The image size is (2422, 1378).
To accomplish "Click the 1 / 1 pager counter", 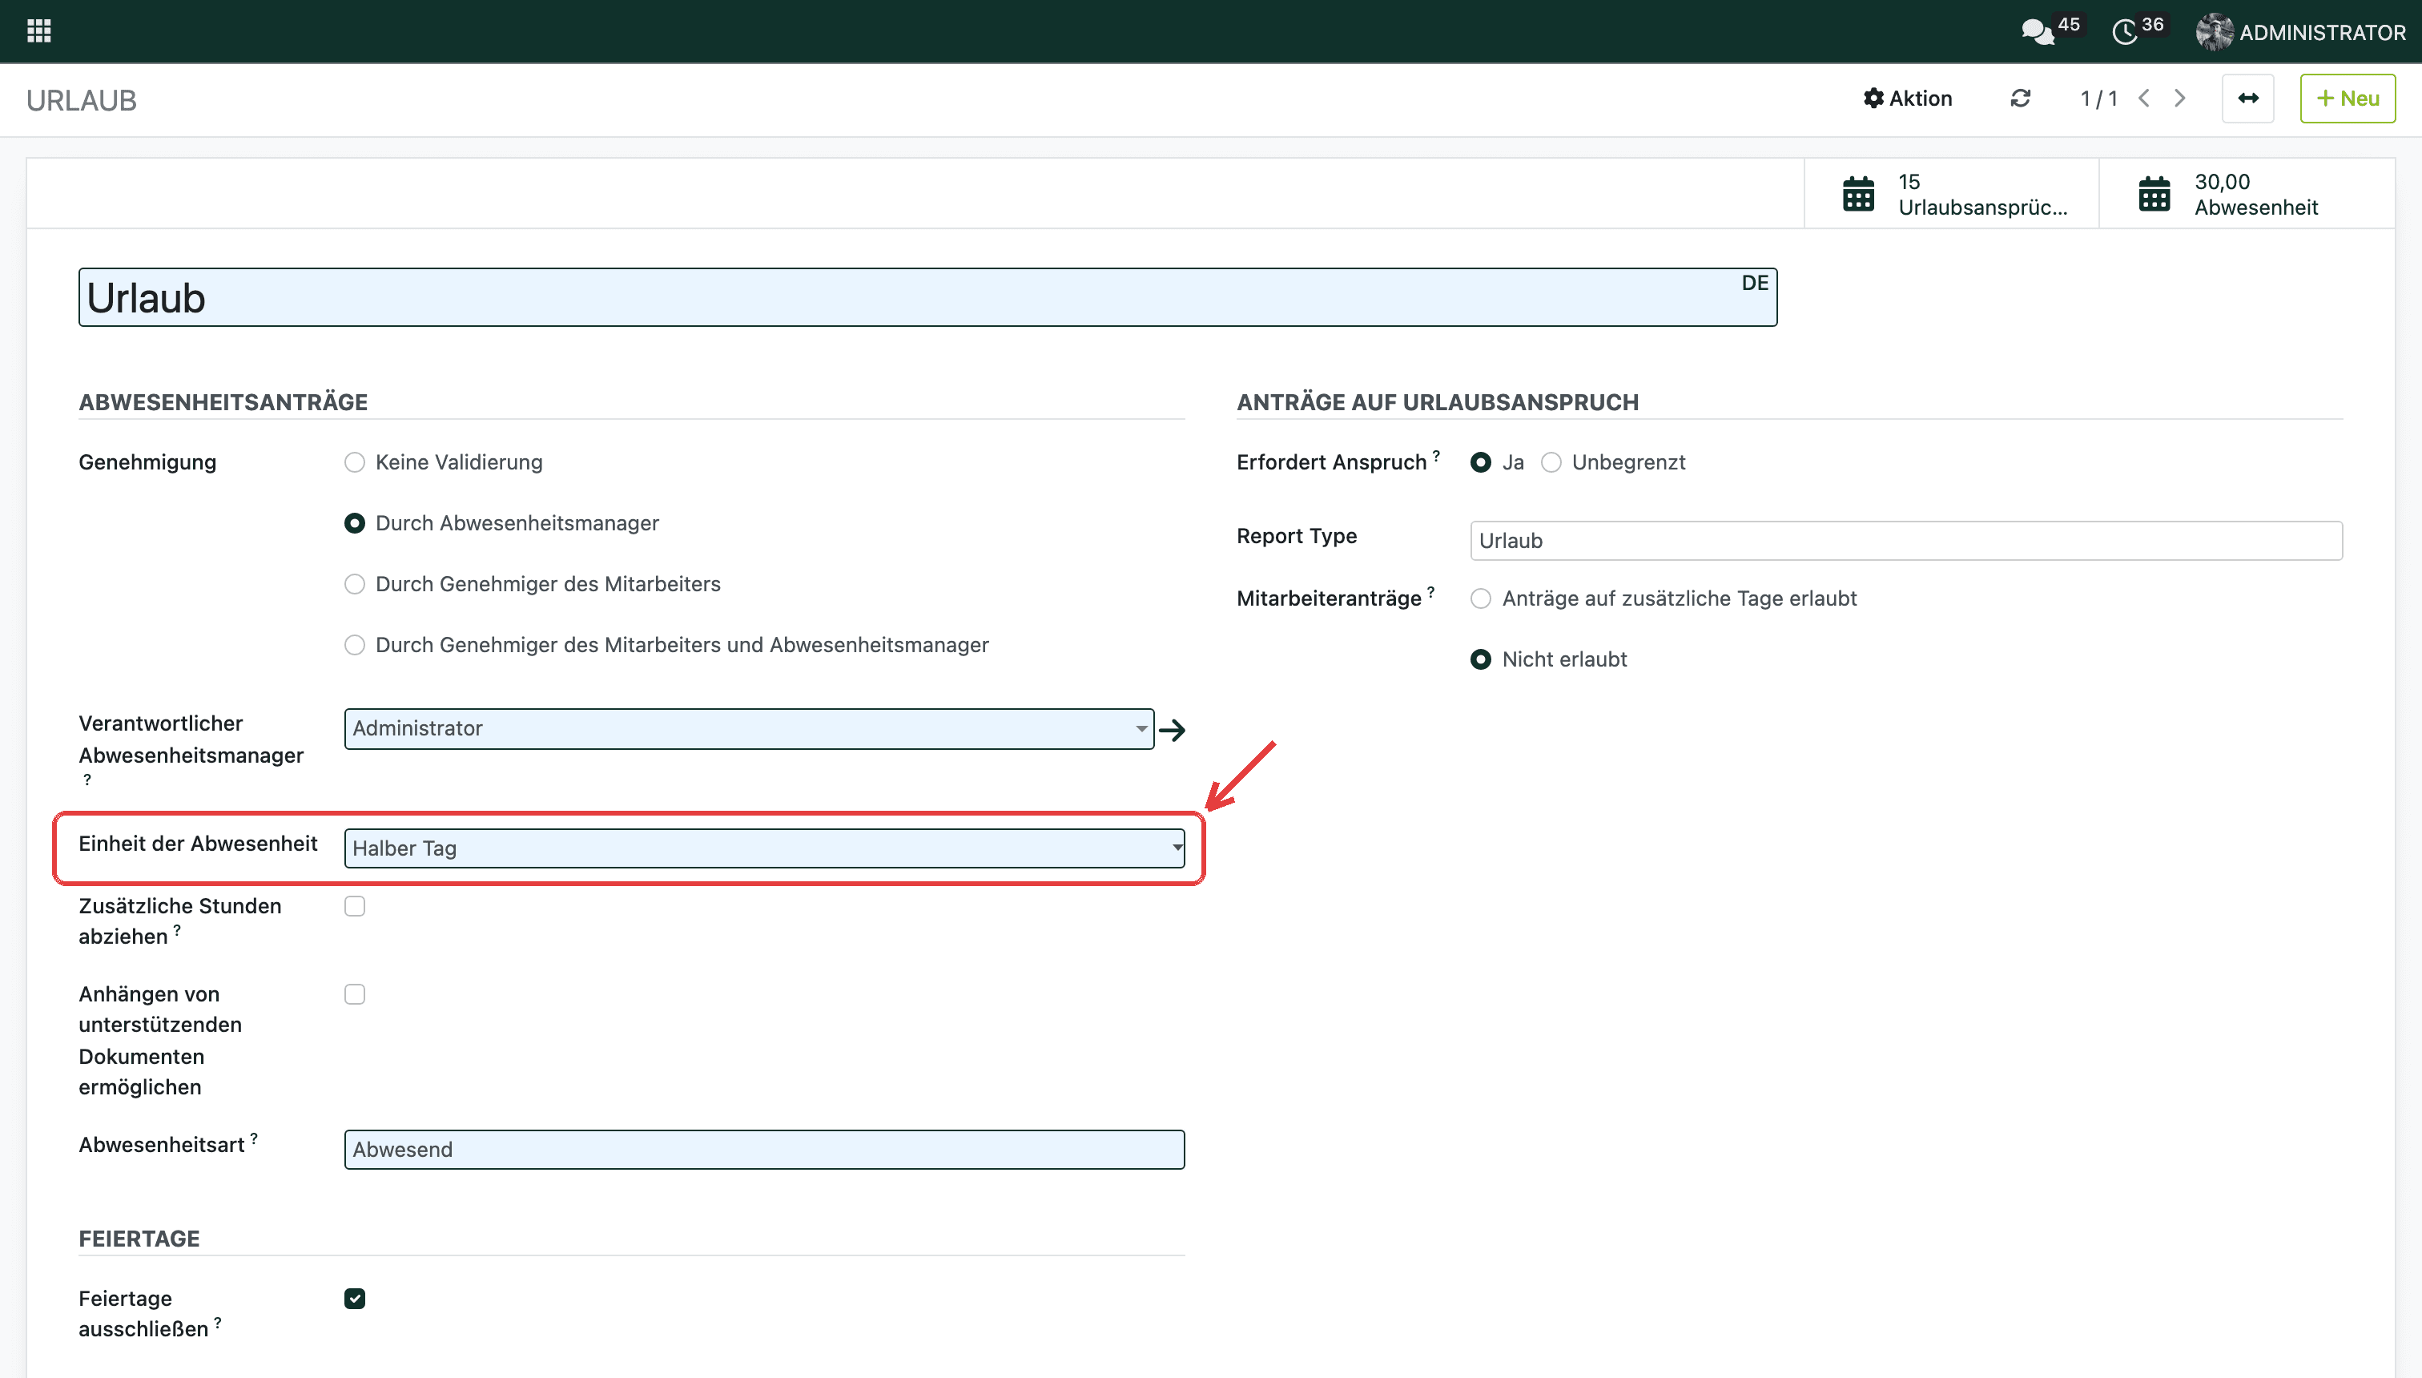I will (2098, 99).
